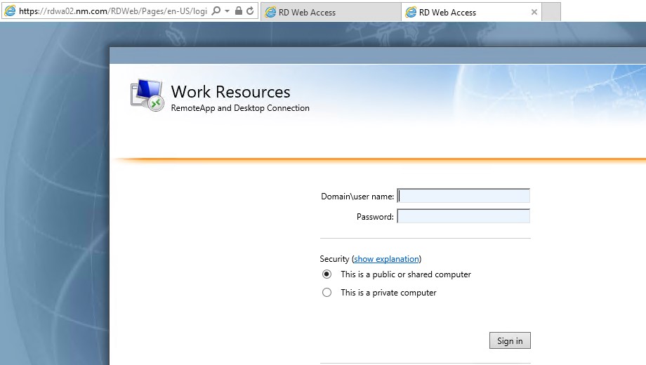Click inside the Password field
This screenshot has width=646, height=365.
(463, 217)
